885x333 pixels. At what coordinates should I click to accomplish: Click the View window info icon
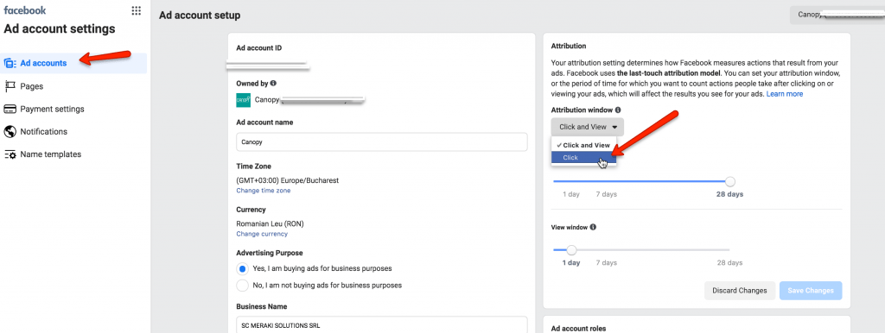point(593,227)
